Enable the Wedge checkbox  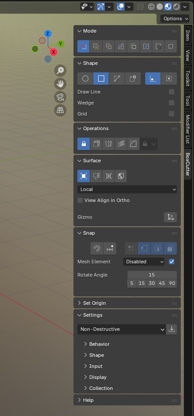172,103
